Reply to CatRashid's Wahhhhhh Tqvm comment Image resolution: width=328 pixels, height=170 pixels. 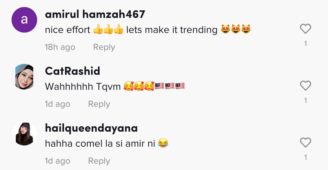pos(99,104)
